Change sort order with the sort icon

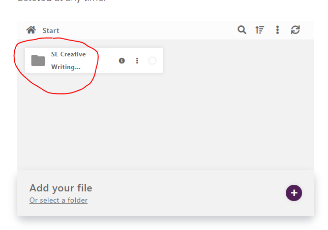(259, 29)
